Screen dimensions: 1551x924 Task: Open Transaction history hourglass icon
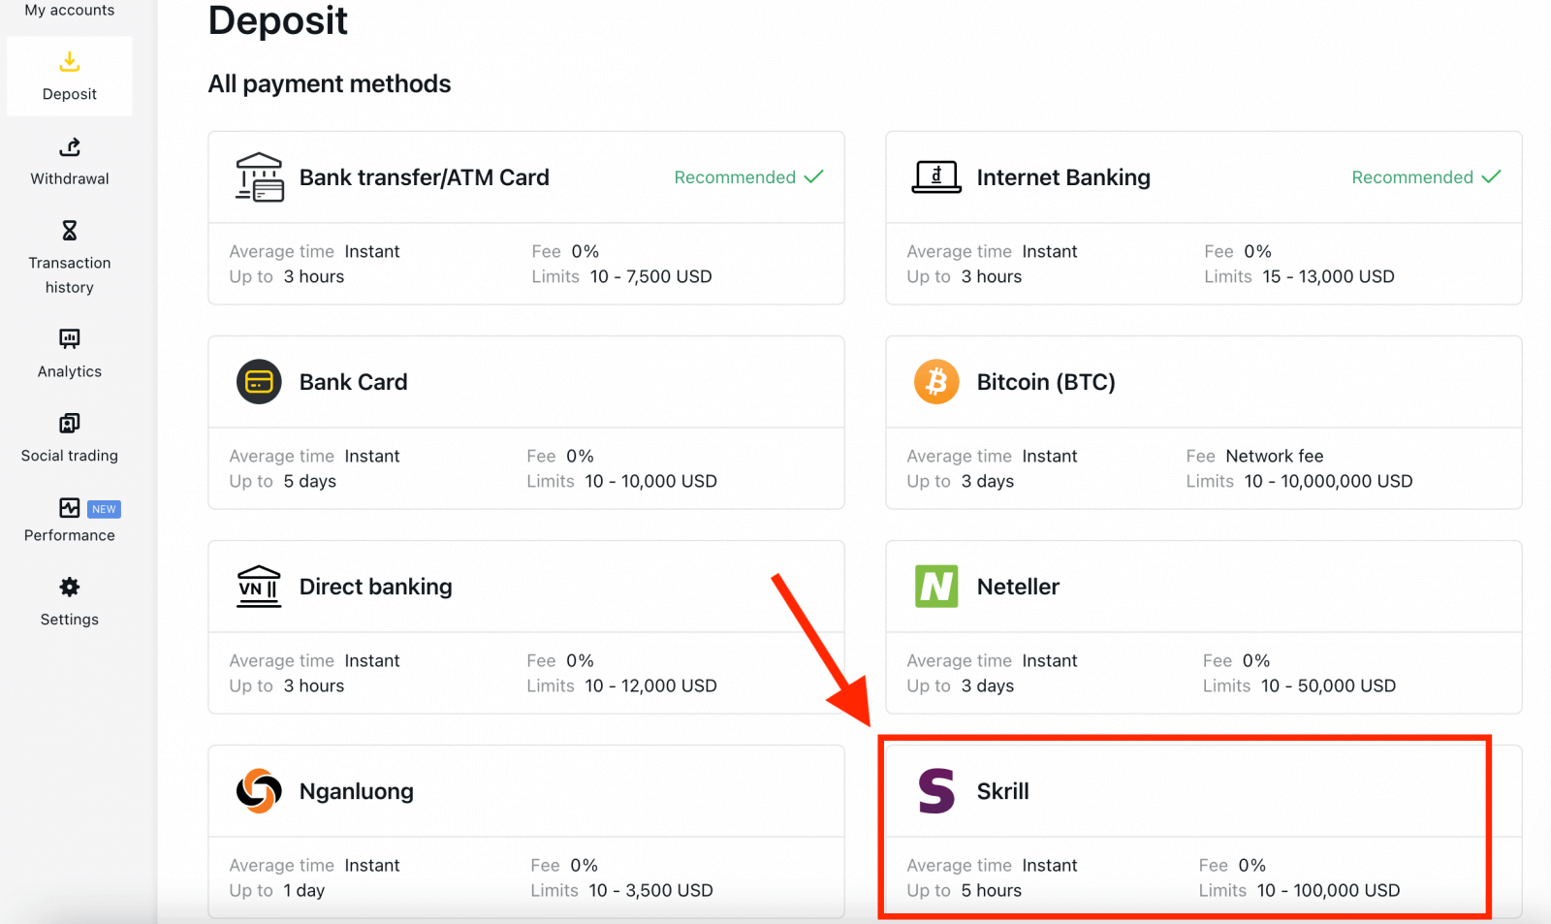pyautogui.click(x=69, y=231)
